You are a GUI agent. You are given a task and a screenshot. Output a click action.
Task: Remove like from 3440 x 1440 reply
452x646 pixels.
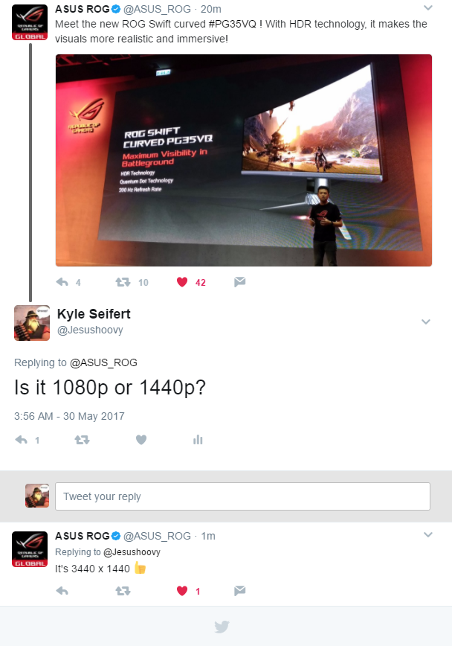pyautogui.click(x=182, y=591)
